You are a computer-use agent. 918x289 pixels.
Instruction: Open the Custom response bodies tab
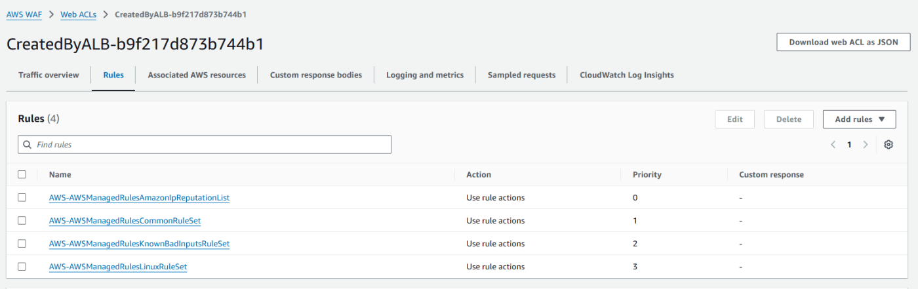tap(316, 75)
